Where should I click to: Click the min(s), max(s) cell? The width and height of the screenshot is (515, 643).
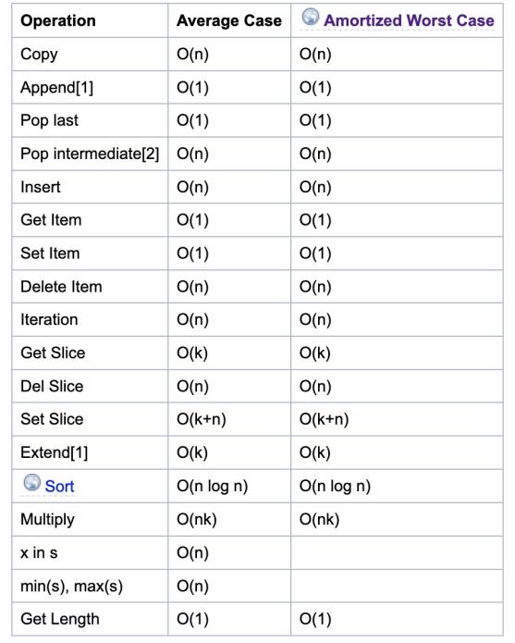[x=90, y=586]
